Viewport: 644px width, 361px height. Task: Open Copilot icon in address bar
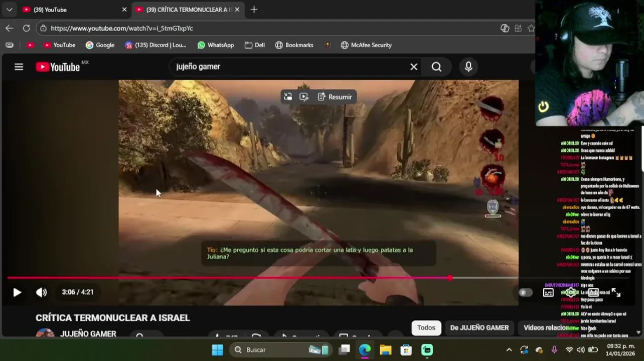(505, 28)
